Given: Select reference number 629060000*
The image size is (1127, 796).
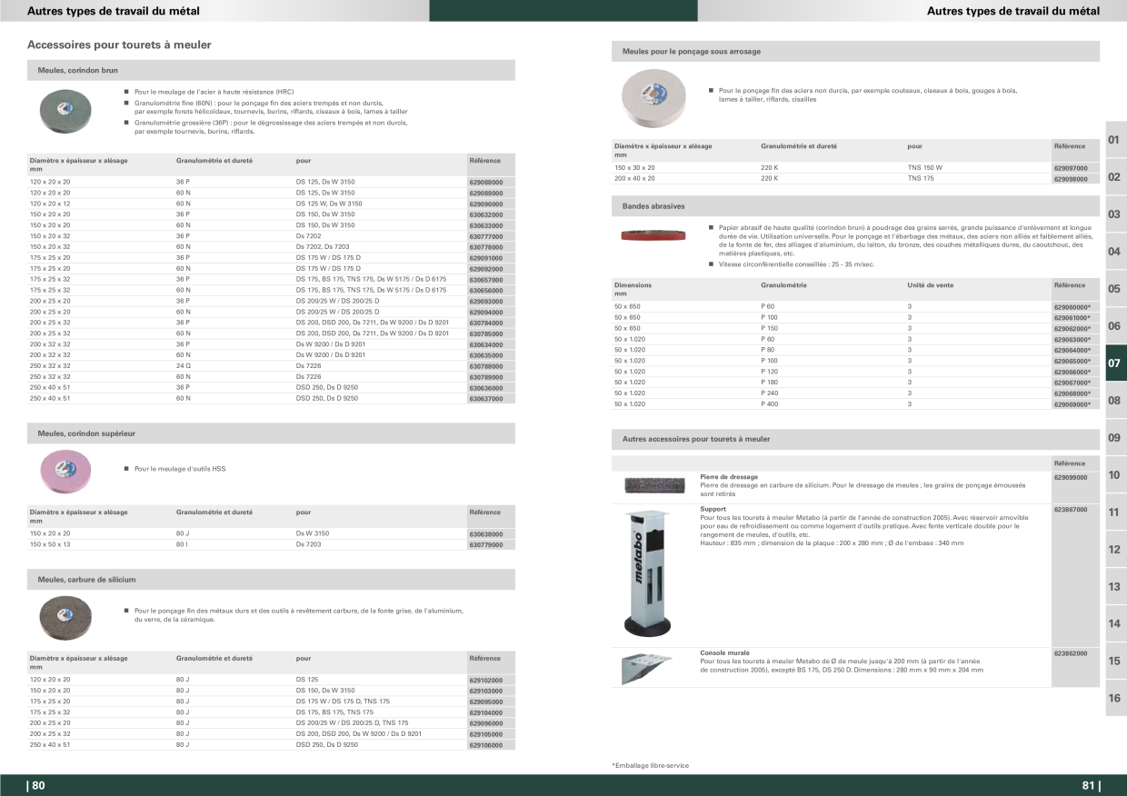Looking at the screenshot, I should tap(1072, 307).
